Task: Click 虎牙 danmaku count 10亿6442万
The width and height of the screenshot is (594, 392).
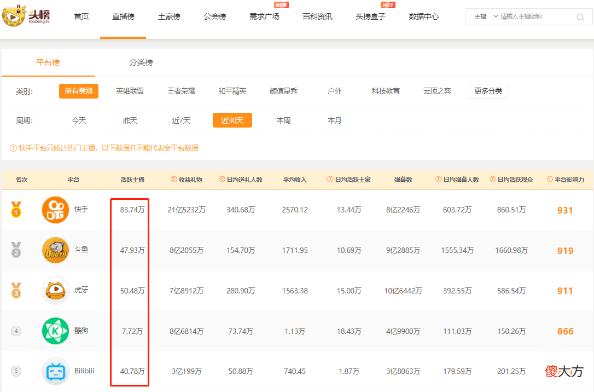Action: 403,291
